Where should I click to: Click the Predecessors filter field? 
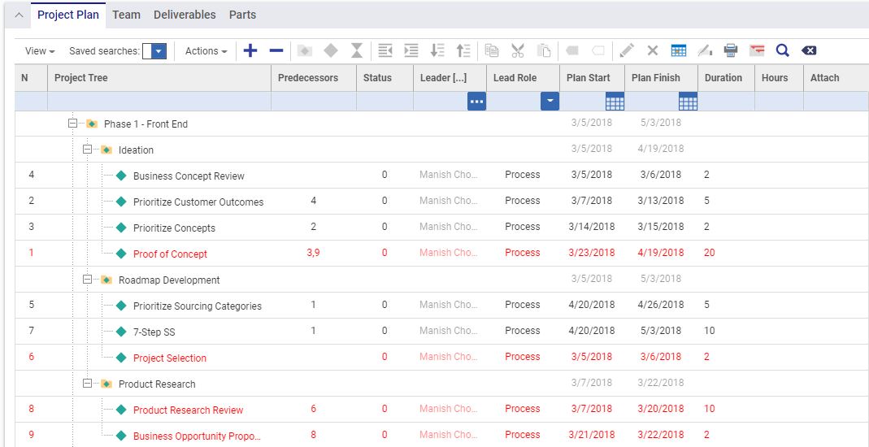tap(314, 102)
